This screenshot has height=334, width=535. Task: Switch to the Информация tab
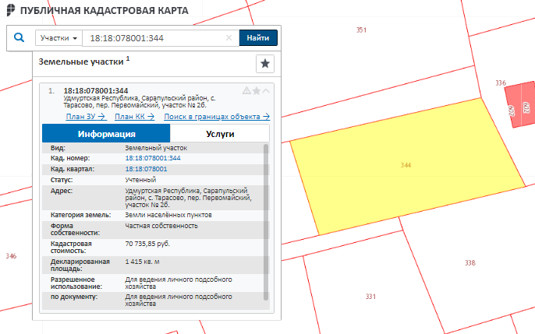point(105,134)
